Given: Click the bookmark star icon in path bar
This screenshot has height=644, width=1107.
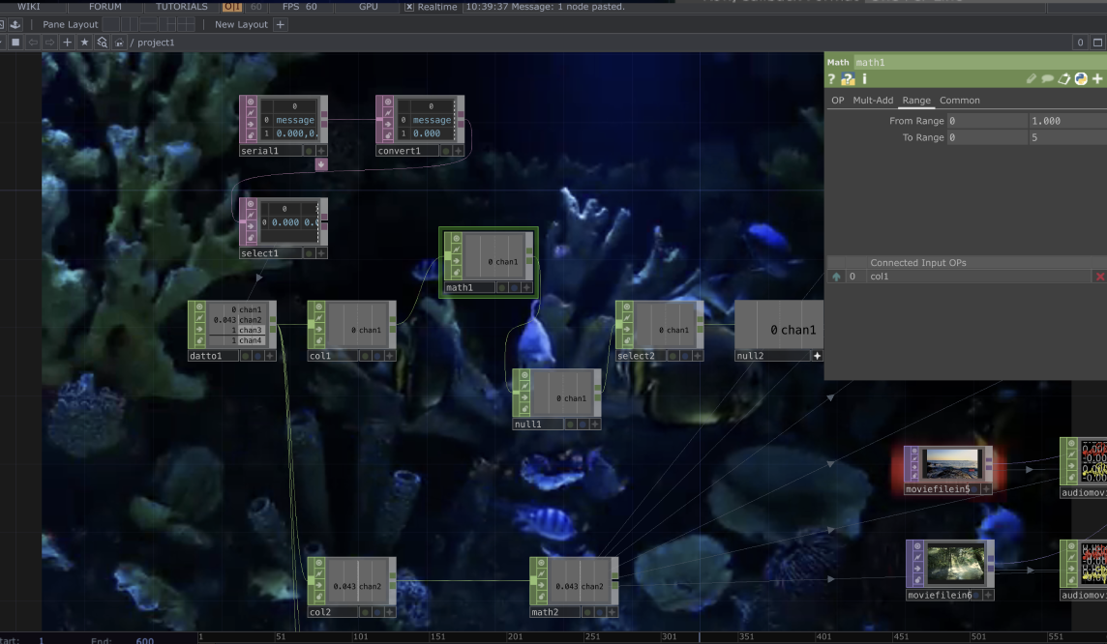Looking at the screenshot, I should (x=84, y=43).
